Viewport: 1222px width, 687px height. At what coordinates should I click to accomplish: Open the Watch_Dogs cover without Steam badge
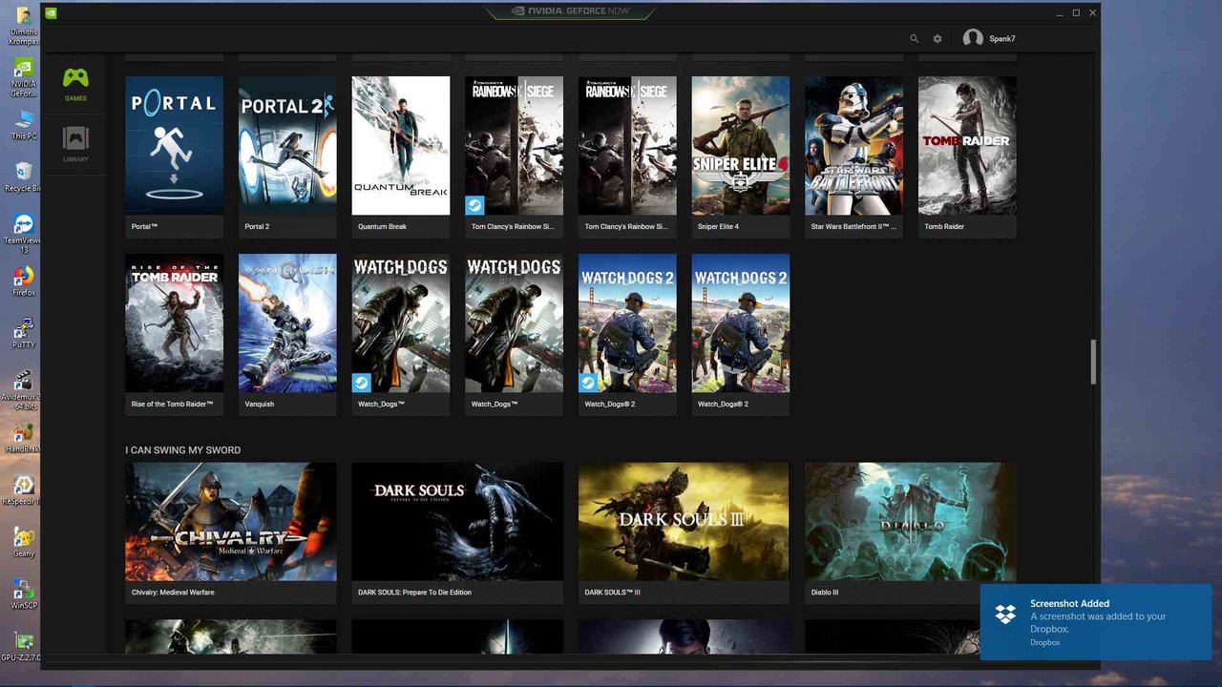coord(514,323)
